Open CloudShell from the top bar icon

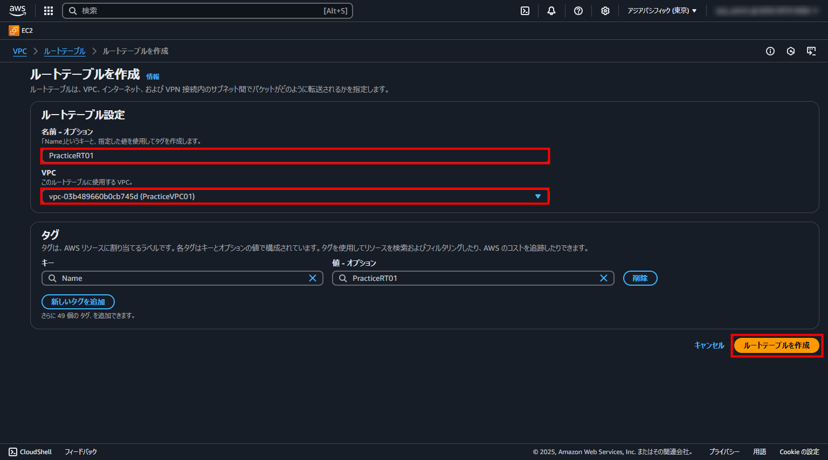(x=525, y=11)
